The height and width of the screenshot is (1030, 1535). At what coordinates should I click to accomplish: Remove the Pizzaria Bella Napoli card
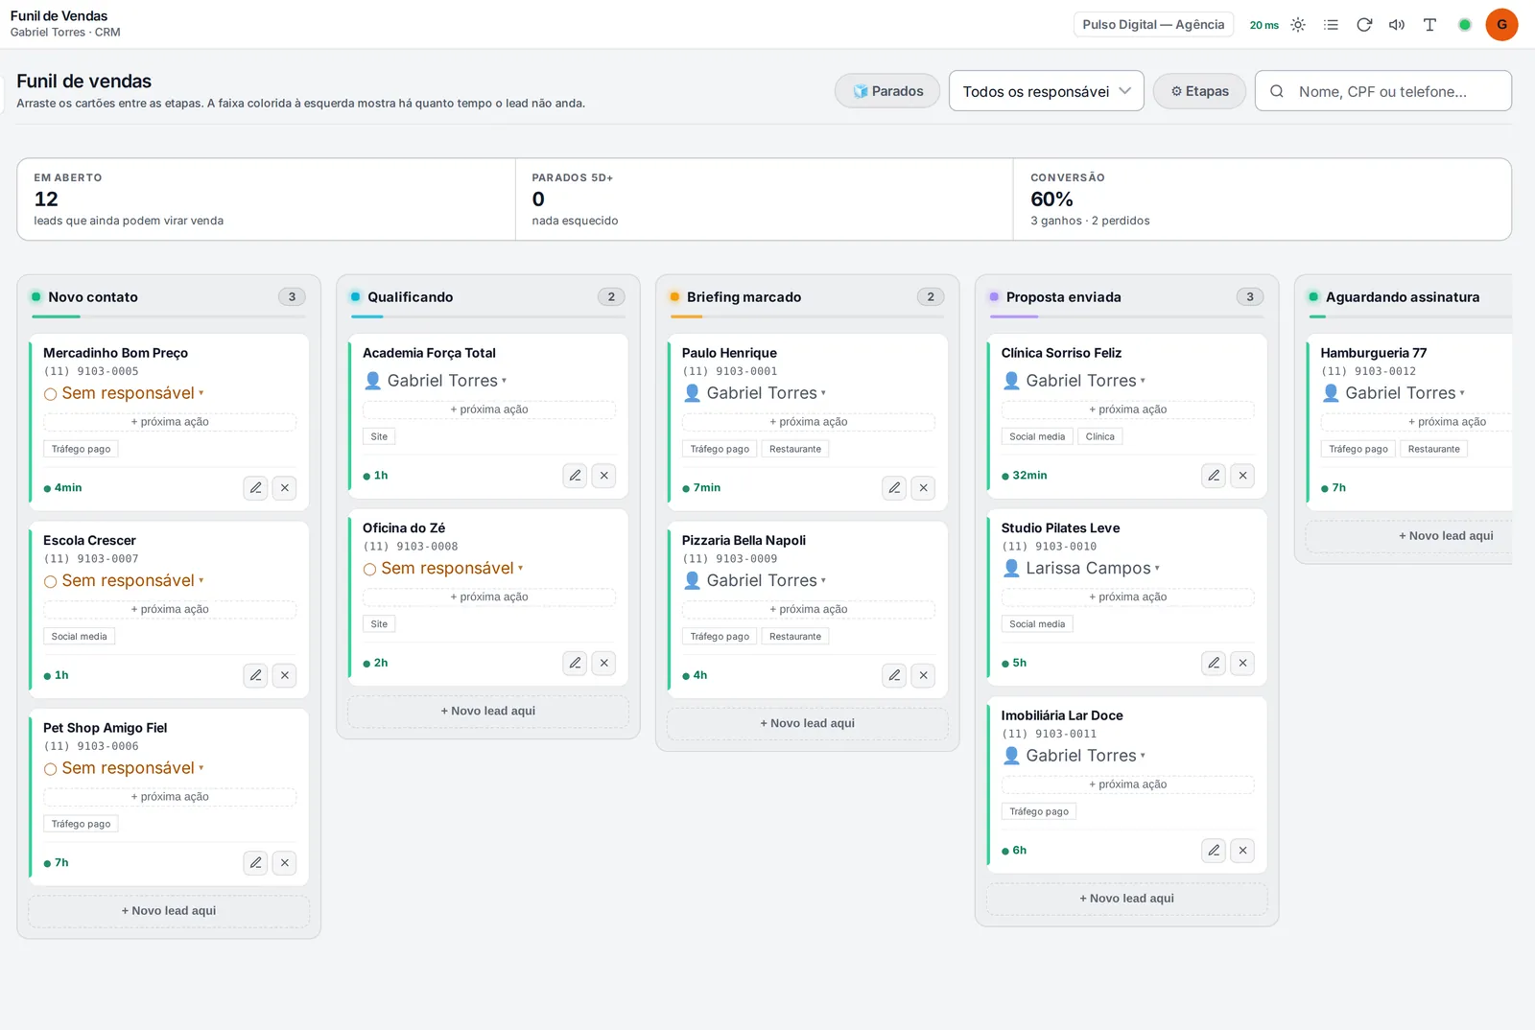pyautogui.click(x=924, y=675)
